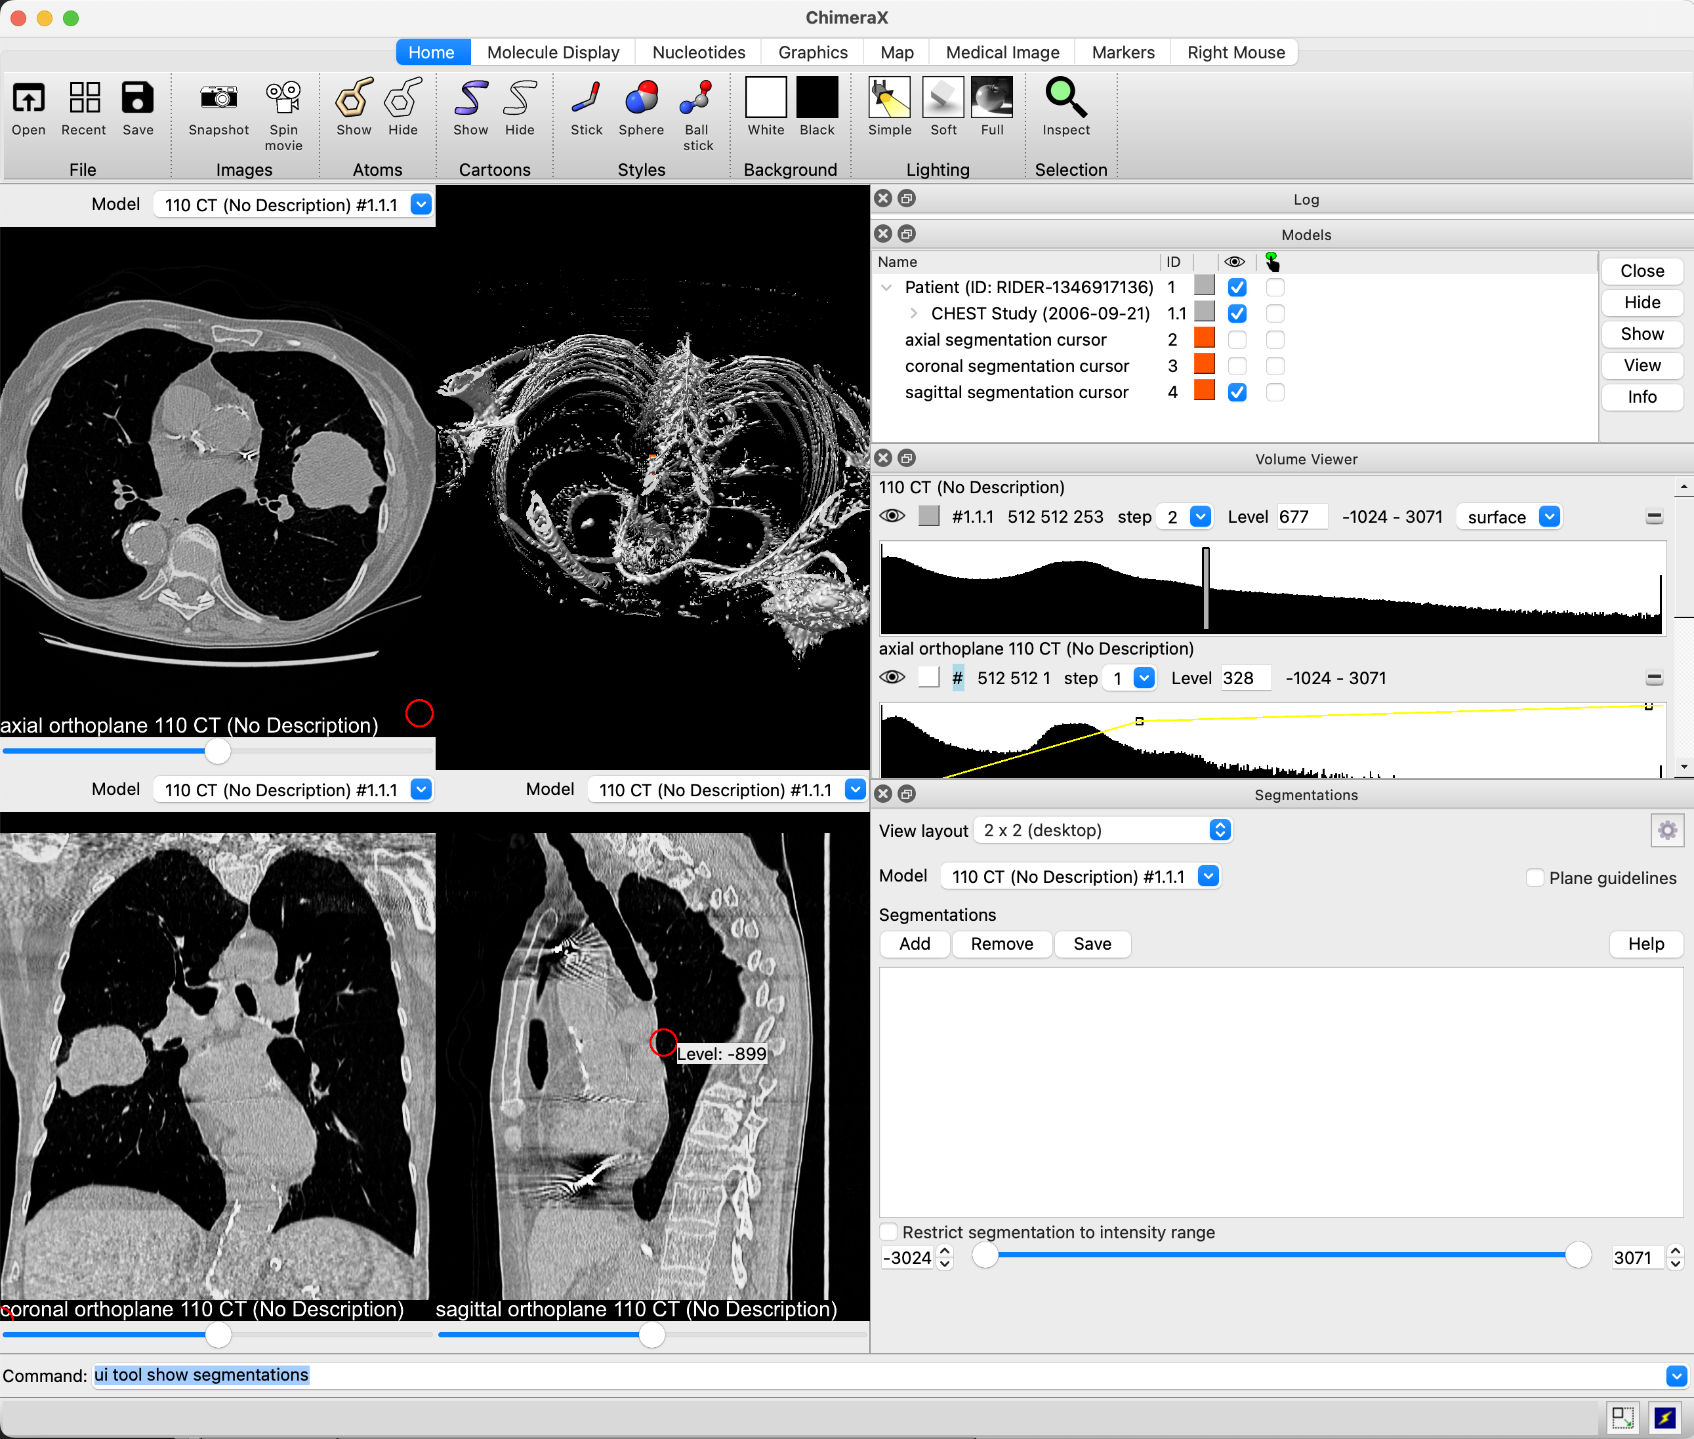
Task: Click the Add segmentation button
Action: [x=914, y=944]
